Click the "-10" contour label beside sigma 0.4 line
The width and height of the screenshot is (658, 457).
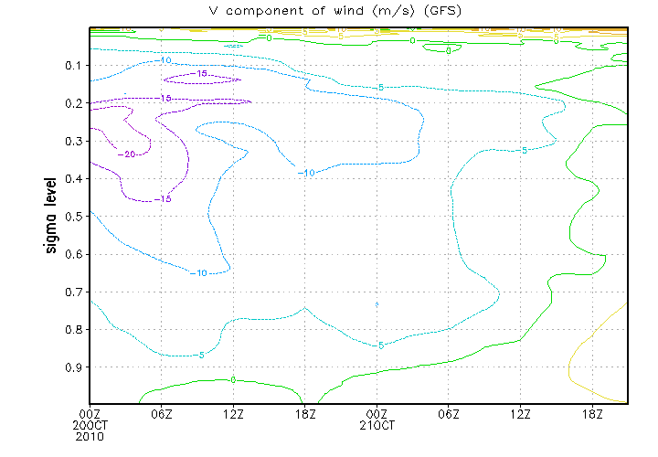point(306,173)
